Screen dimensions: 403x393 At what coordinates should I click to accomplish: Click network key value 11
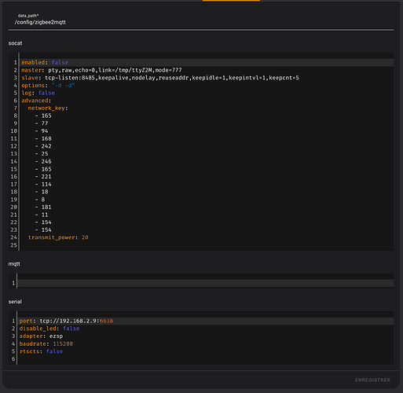pos(45,215)
